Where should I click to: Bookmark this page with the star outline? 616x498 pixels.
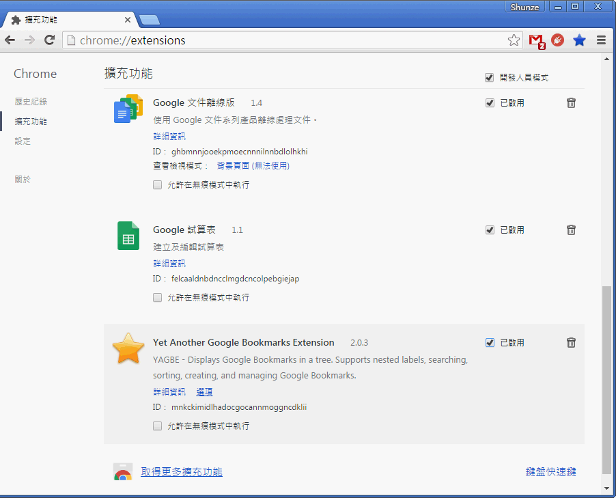coord(514,40)
